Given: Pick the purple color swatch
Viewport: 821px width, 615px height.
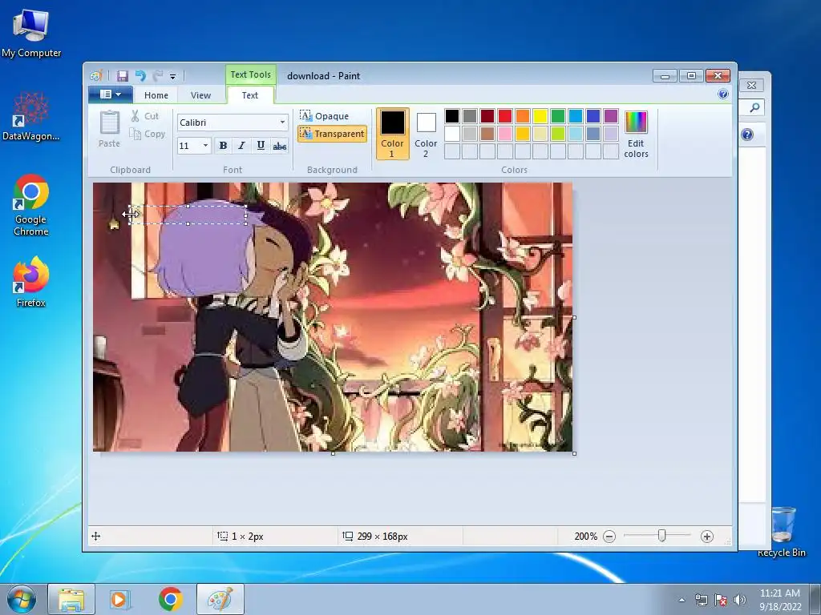Looking at the screenshot, I should point(611,116).
